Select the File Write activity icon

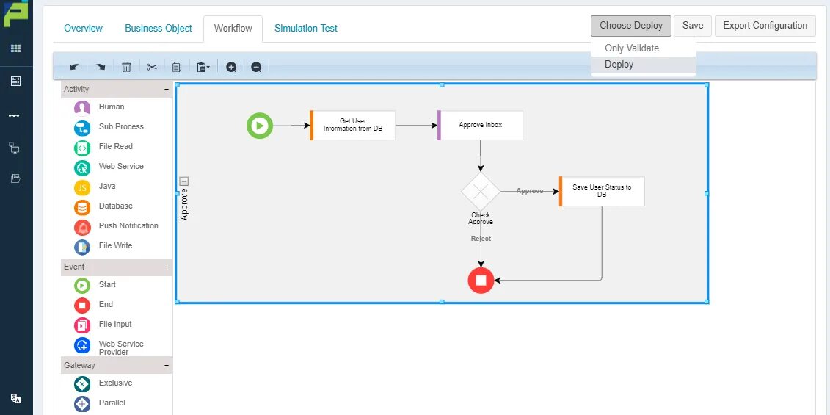[82, 247]
